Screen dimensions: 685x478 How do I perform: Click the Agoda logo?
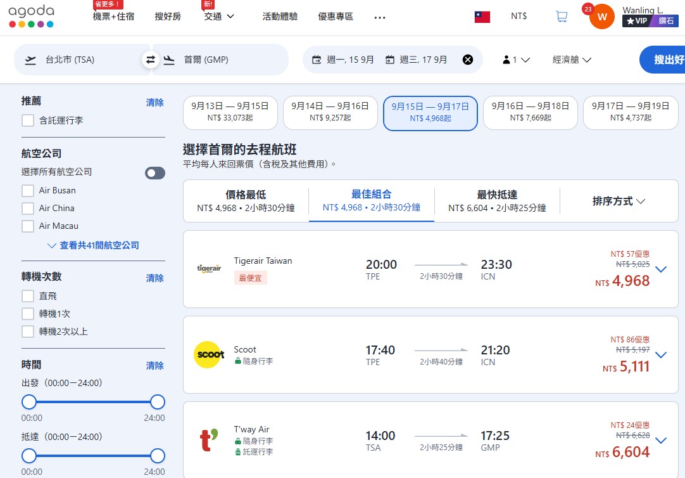(x=32, y=16)
